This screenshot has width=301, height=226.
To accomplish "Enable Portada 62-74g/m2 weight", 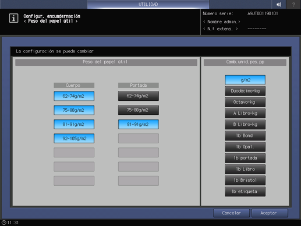I will coord(139,96).
